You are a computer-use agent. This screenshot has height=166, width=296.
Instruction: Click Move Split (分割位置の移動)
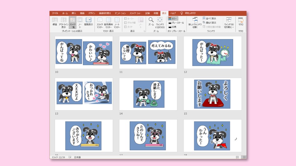pyautogui.click(x=212, y=27)
